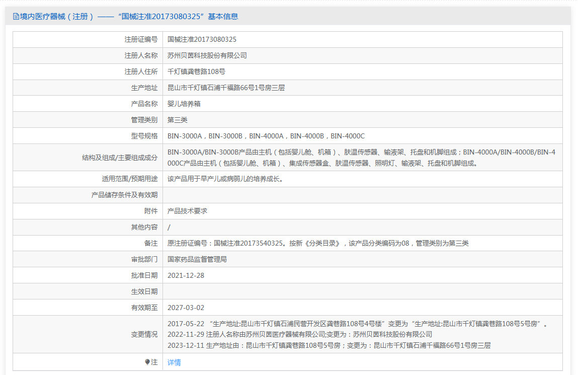Viewport: 578px width, 375px height.
Task: Select the 2022-11-29 registrant name change line
Action: pos(300,334)
